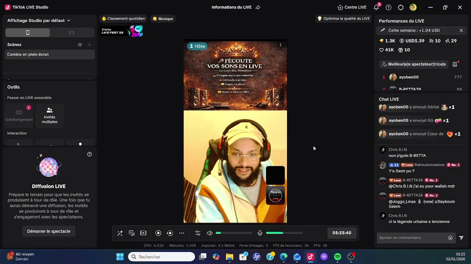The height and width of the screenshot is (264, 471).
Task: Click the Génial gift message from ayoben00
Action: click(x=417, y=107)
